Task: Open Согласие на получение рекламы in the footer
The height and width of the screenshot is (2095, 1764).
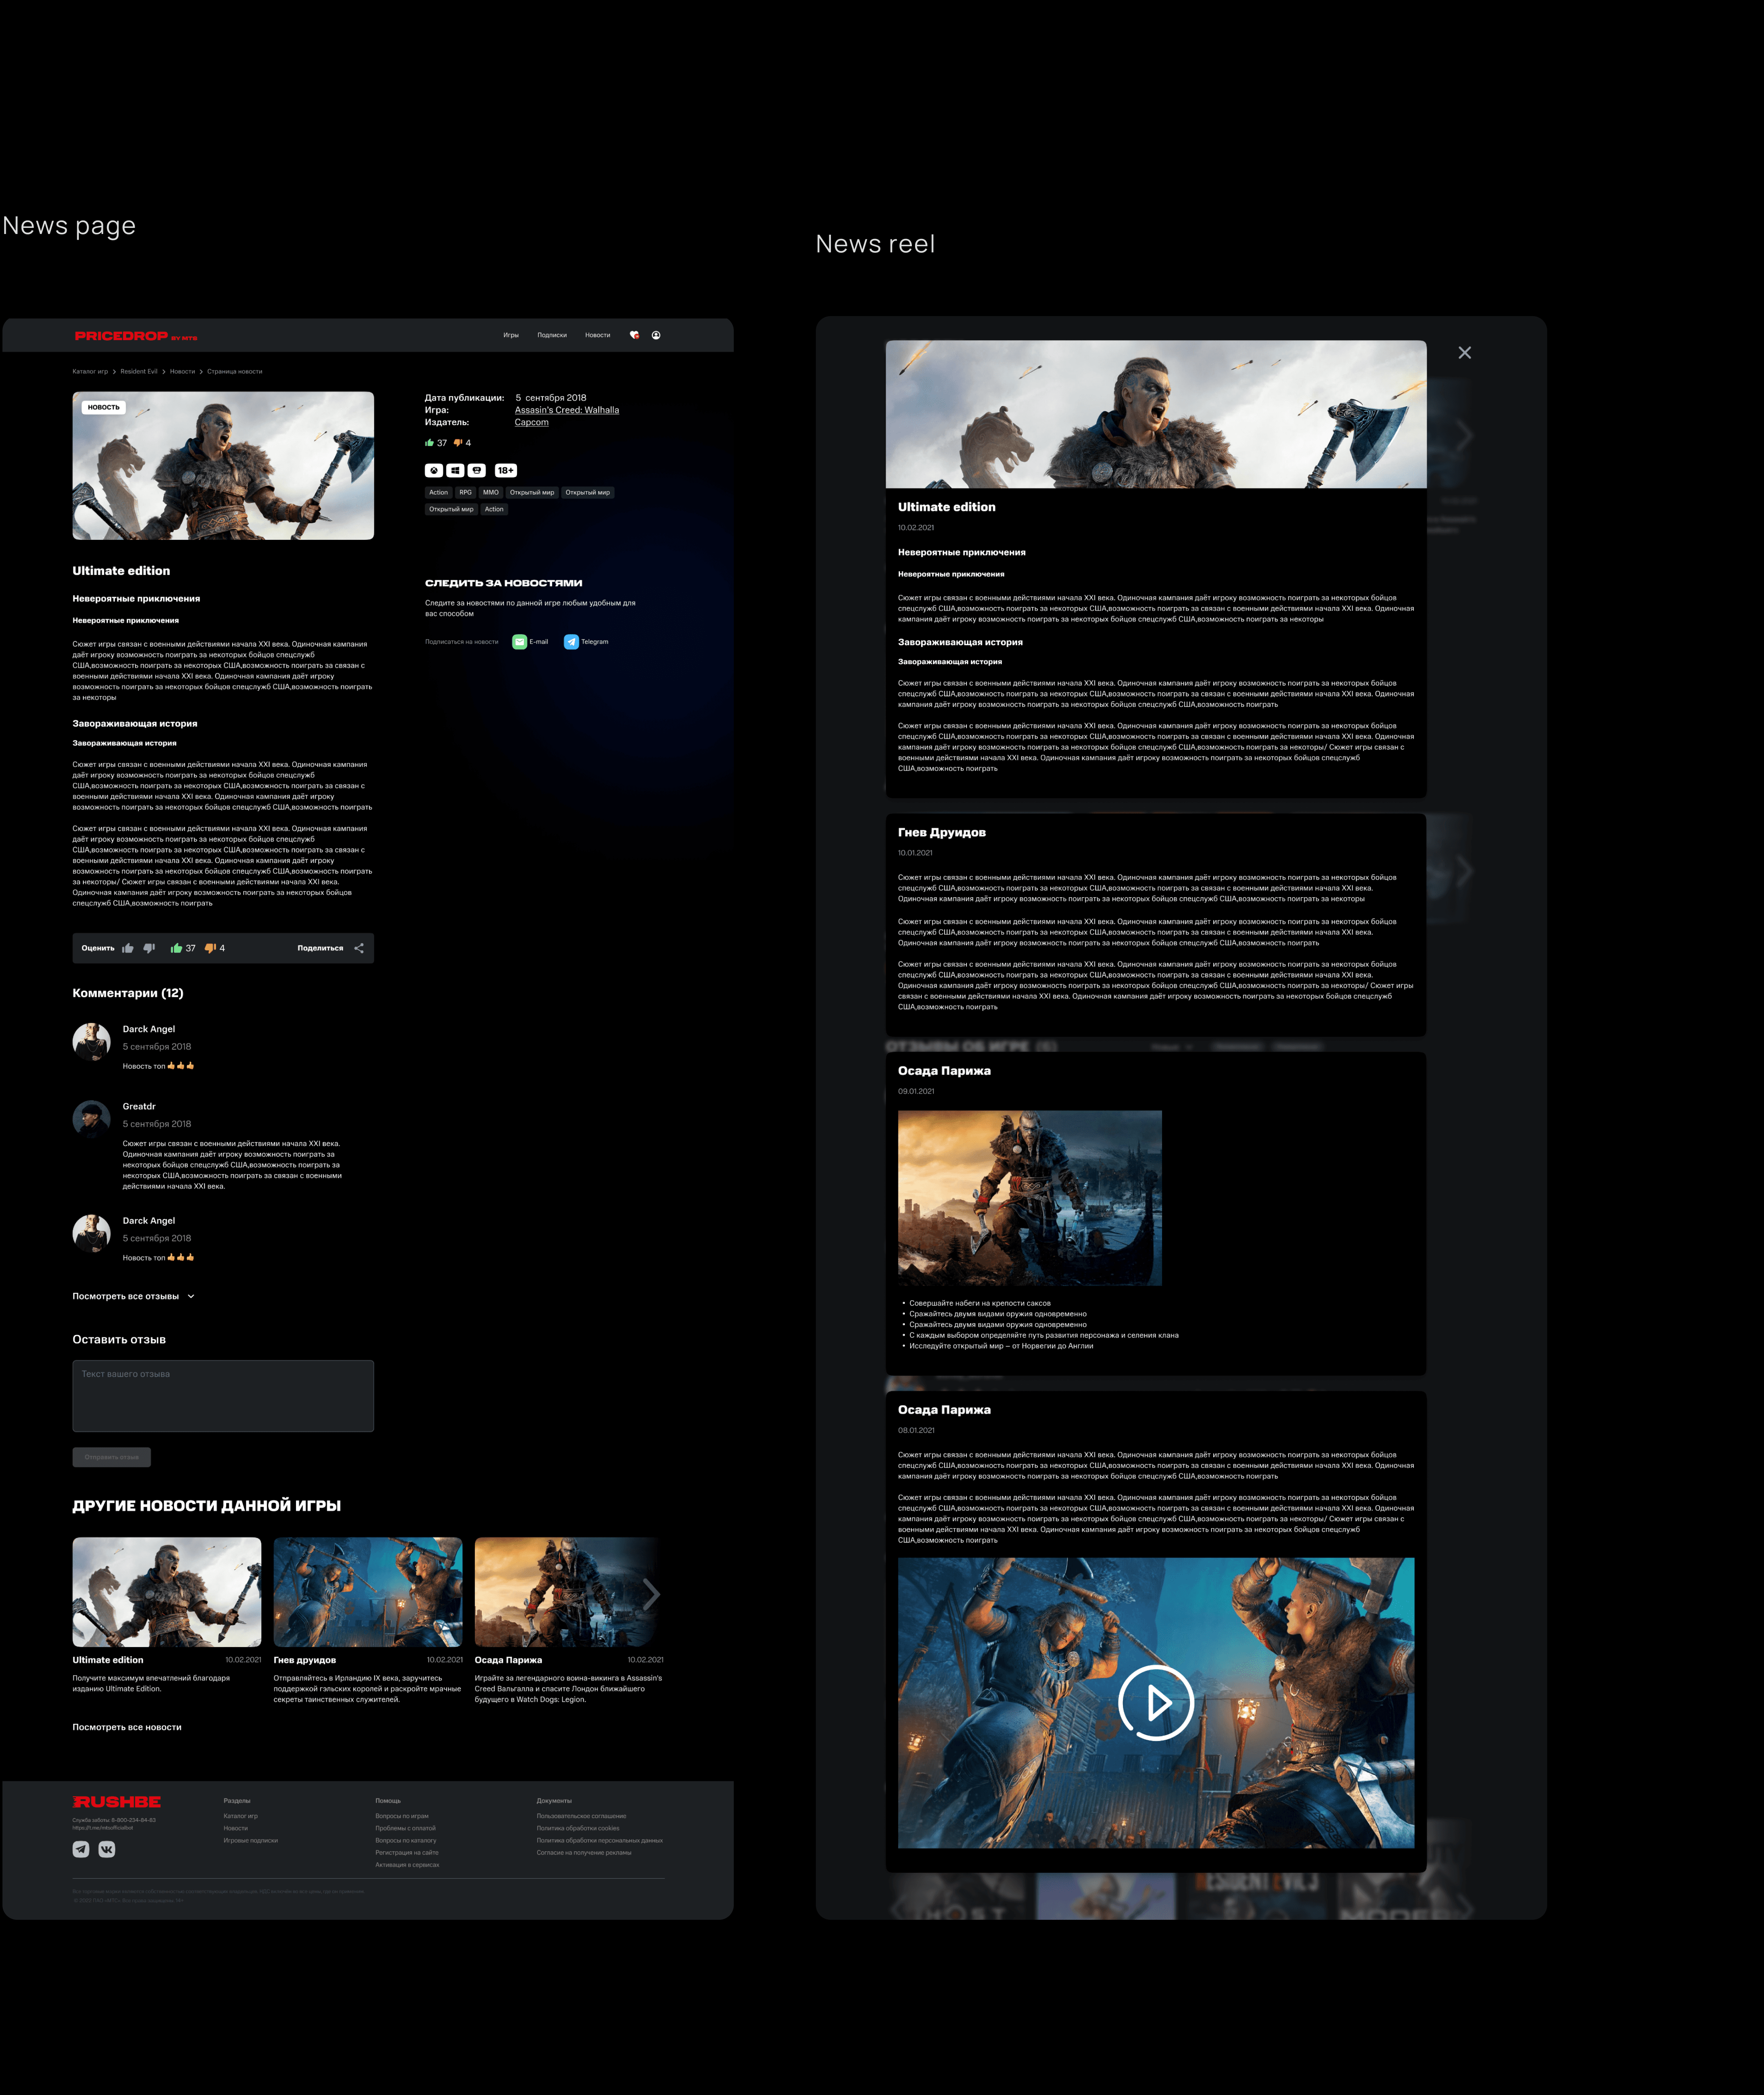Action: [584, 1852]
